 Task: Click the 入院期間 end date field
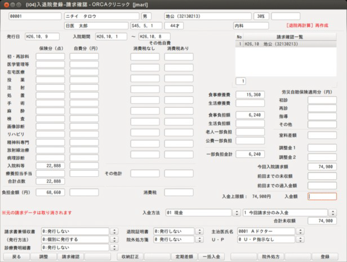point(155,36)
